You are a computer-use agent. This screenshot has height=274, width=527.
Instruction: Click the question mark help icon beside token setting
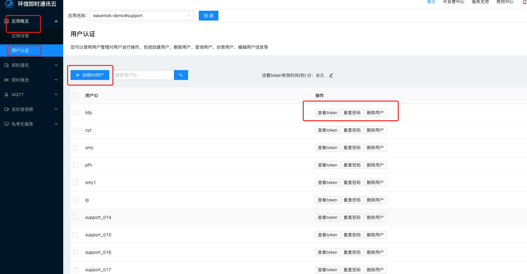[309, 75]
